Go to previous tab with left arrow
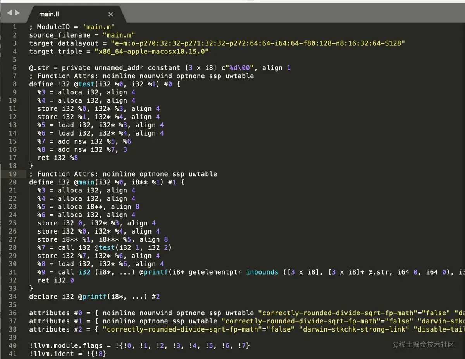The image size is (465, 359). click(x=9, y=13)
